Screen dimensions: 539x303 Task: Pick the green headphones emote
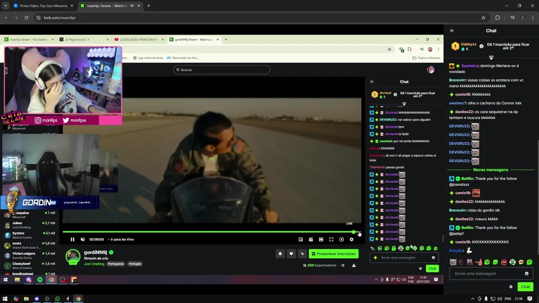[512, 262]
